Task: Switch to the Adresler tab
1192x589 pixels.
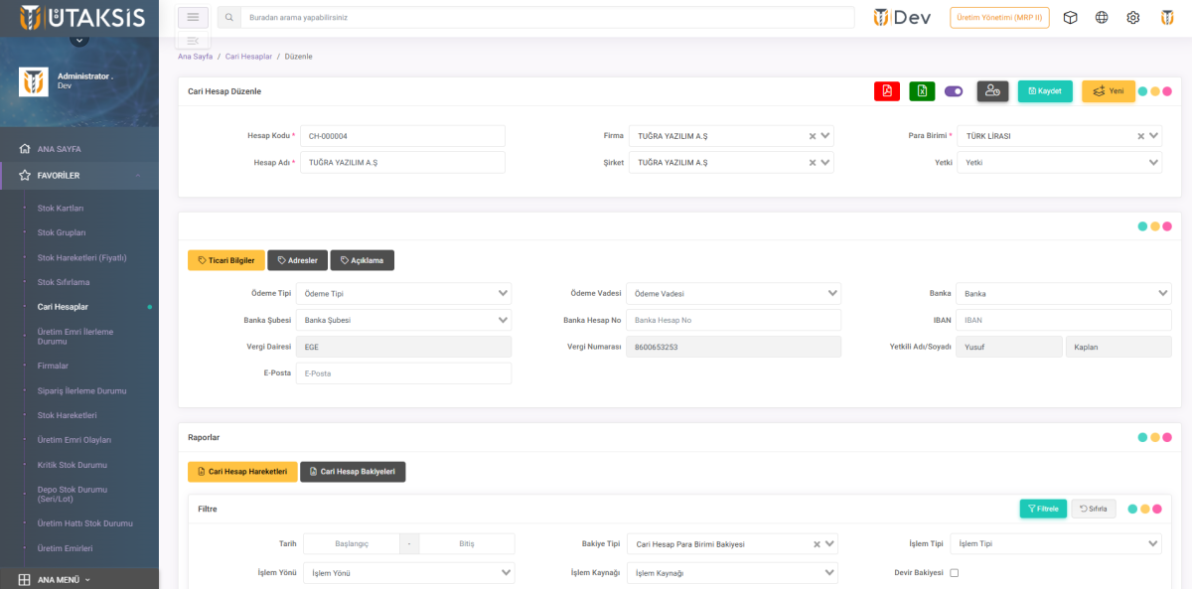Action: [x=298, y=260]
